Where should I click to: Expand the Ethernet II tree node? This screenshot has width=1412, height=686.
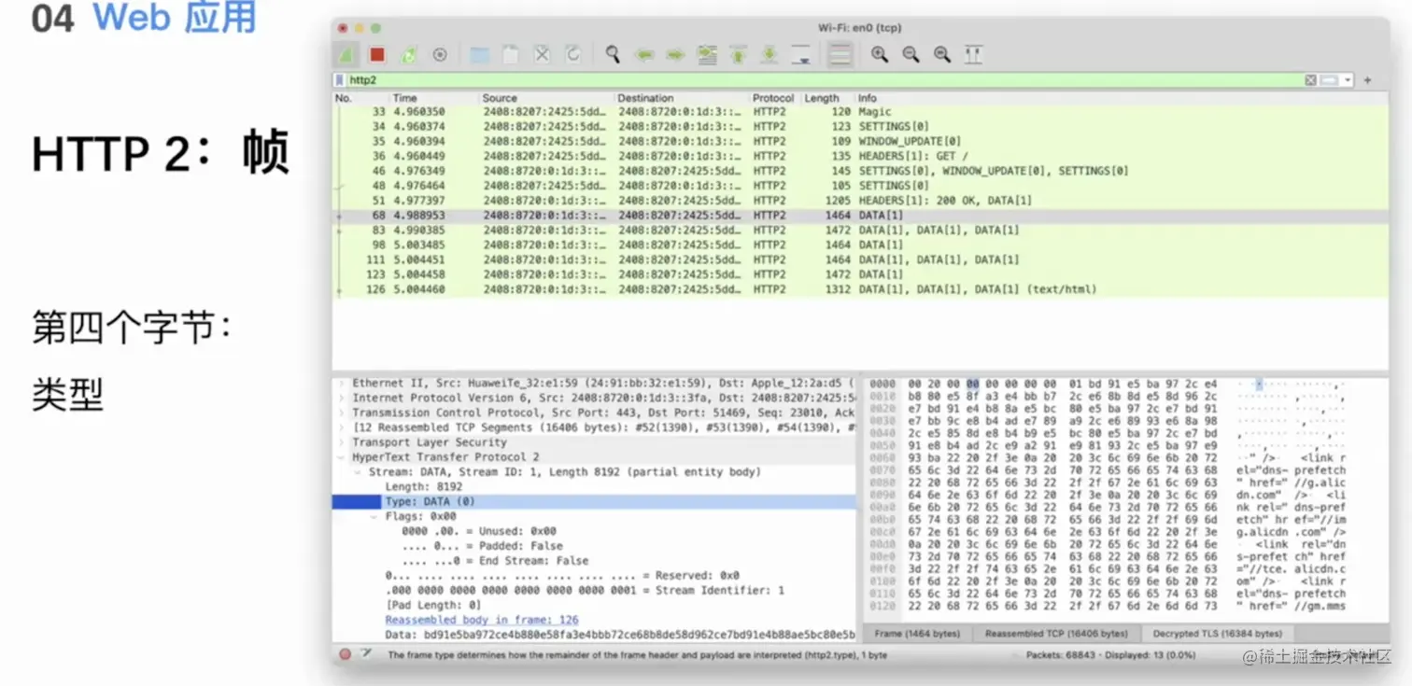point(343,384)
